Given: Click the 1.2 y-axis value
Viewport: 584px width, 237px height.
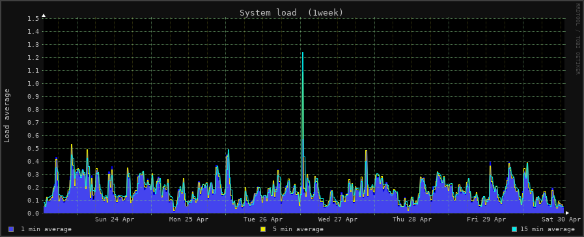Looking at the screenshot, I should [33, 58].
